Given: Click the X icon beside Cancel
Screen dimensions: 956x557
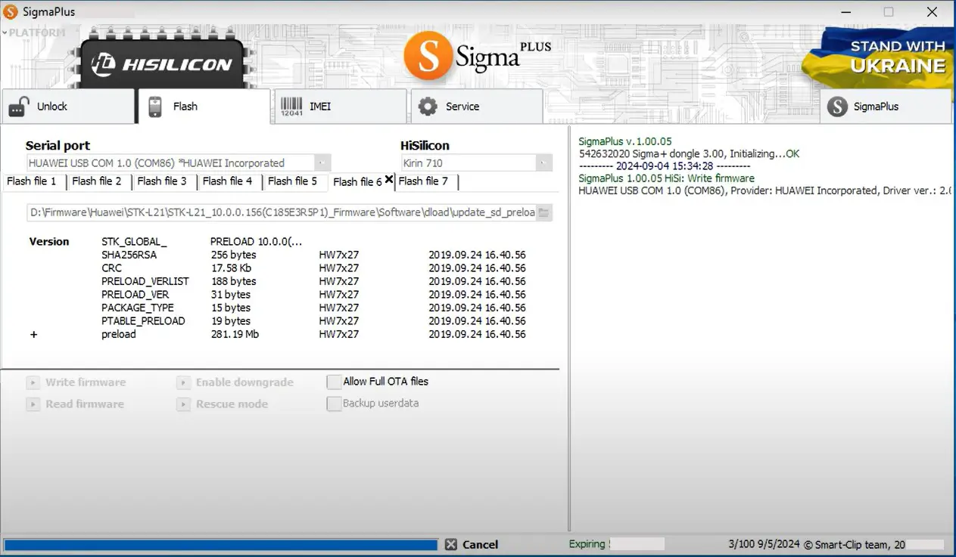Looking at the screenshot, I should coord(451,544).
